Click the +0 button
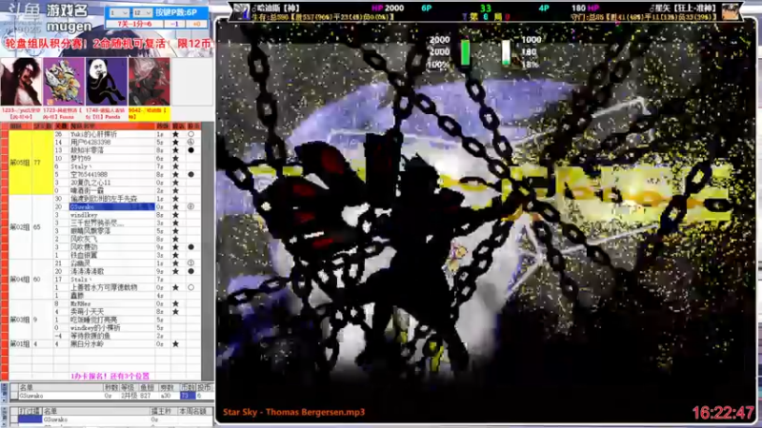This screenshot has height=428, width=762. point(196,24)
